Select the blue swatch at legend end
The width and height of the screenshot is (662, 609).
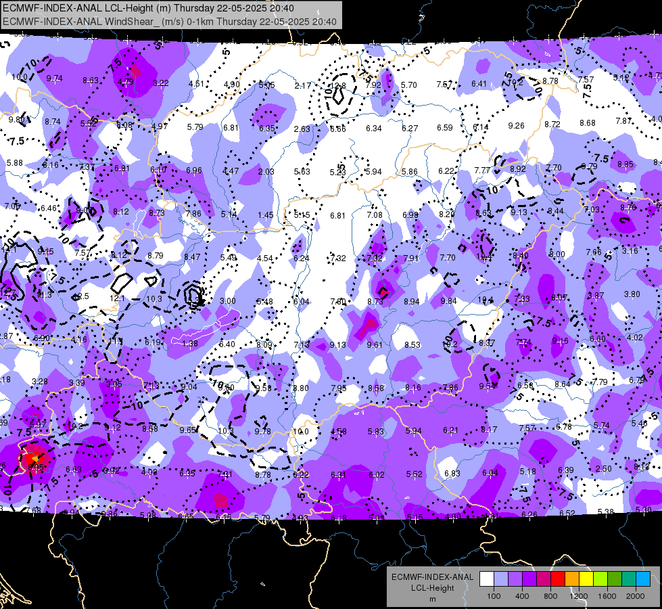(x=643, y=579)
